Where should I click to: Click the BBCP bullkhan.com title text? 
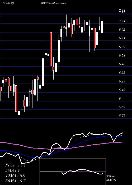pyautogui.click(x=54, y=3)
